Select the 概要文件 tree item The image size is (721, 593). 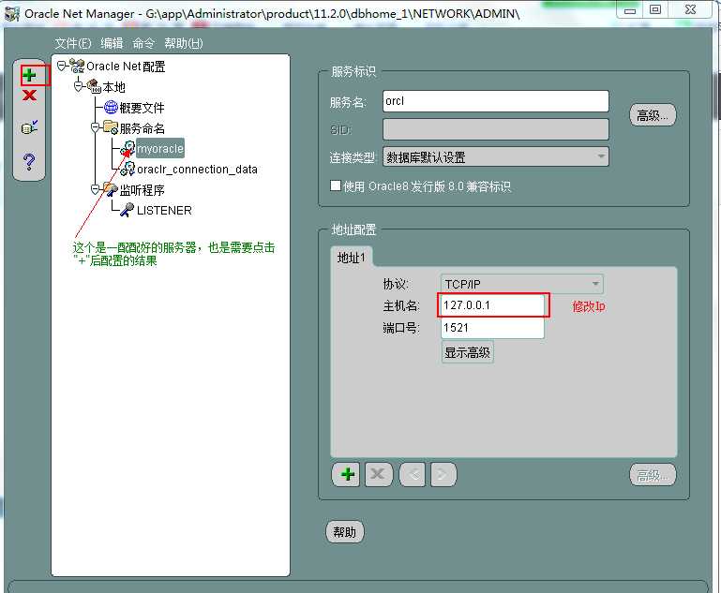pyautogui.click(x=142, y=108)
